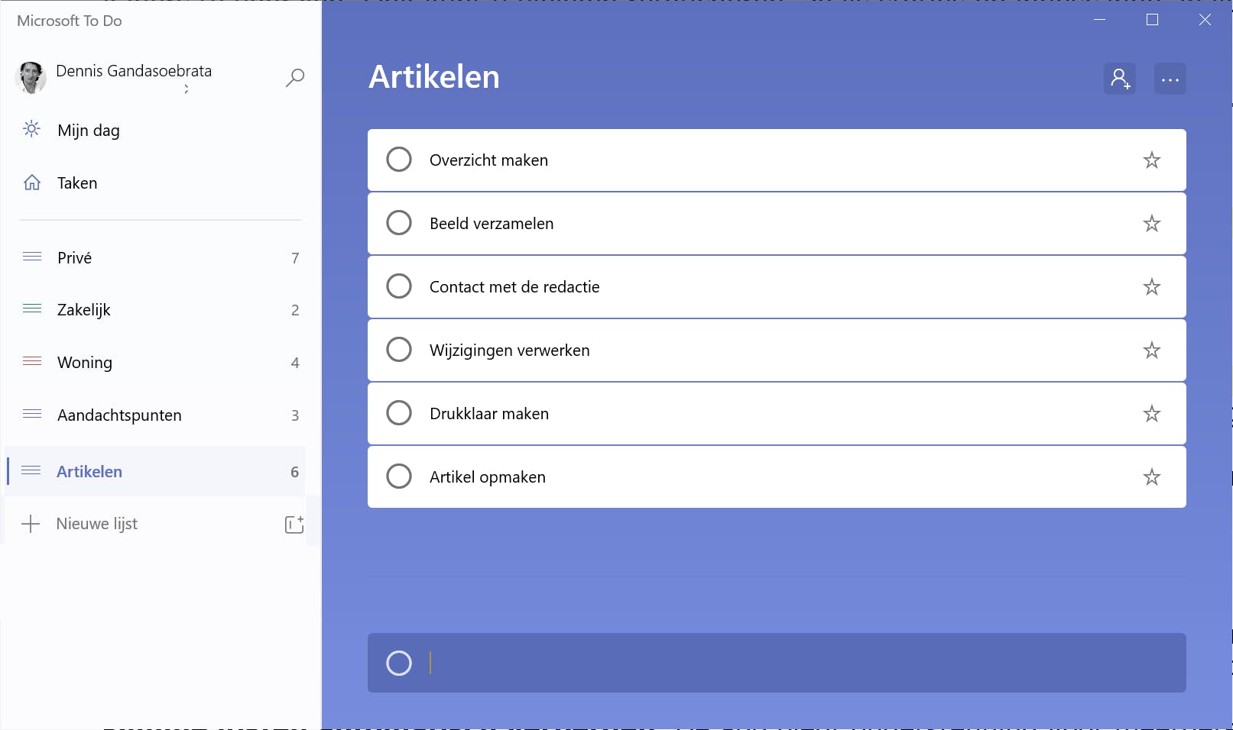Screen dimensions: 1233x730
Task: Complete the 'Contact met de redactie' task circle
Action: pos(399,286)
